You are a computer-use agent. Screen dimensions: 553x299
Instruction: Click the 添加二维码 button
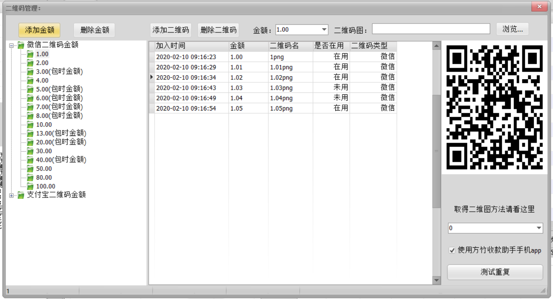(171, 30)
